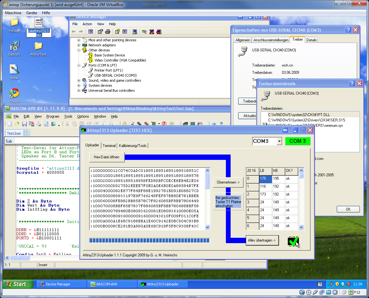This screenshot has width=369, height=298.
Task: Click Save floppy icon in BASCOM toolbar
Action: click(24, 124)
